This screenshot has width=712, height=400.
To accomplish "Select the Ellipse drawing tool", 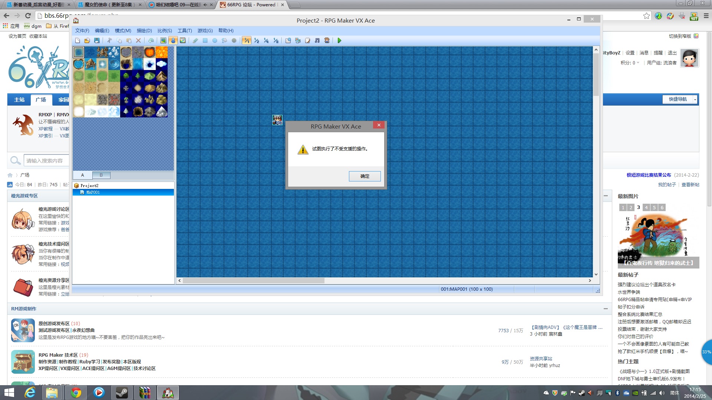I will [215, 41].
